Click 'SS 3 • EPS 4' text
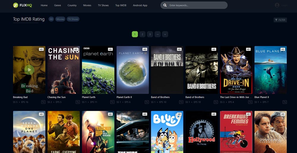The image size is (297, 153). [227, 102]
